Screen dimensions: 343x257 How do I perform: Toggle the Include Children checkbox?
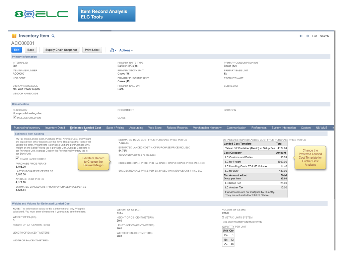coord(14,117)
